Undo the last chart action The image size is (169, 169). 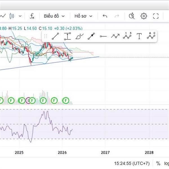[105, 16]
